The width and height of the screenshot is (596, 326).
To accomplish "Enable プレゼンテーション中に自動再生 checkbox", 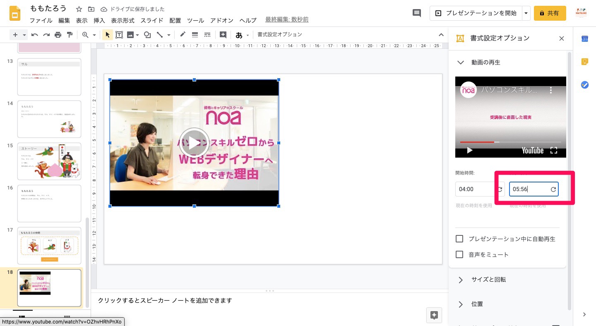I will coord(459,239).
